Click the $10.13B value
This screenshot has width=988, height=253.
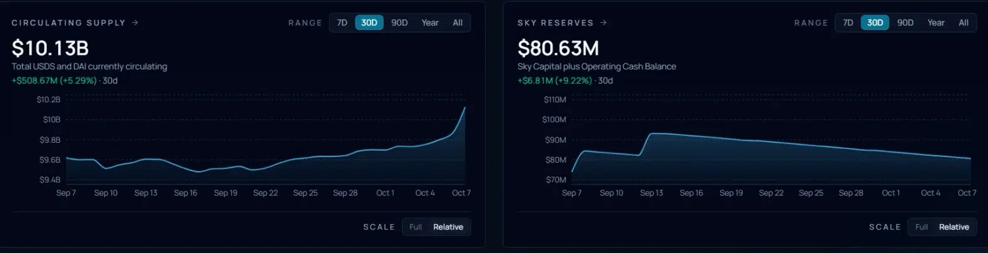[x=51, y=48]
